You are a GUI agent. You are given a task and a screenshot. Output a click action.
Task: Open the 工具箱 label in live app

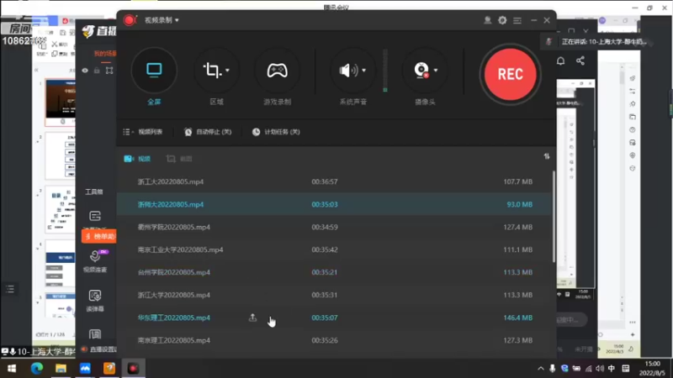[x=94, y=192]
